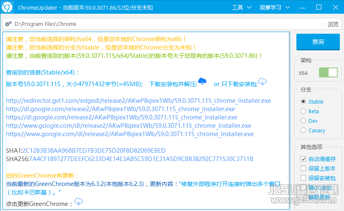Open the 观摩学习 menu
The height and width of the screenshot is (211, 344).
[270, 7]
